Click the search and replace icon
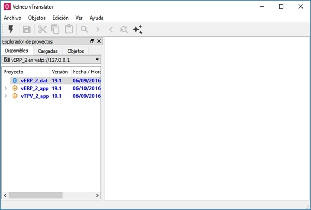The width and height of the screenshot is (311, 210). tap(124, 29)
